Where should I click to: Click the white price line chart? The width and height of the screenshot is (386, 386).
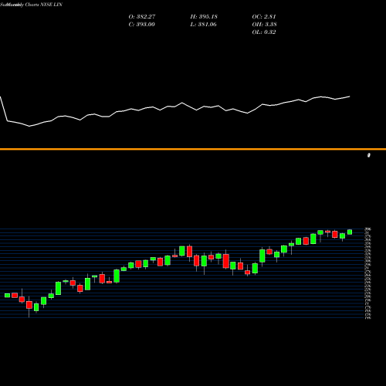(175, 110)
